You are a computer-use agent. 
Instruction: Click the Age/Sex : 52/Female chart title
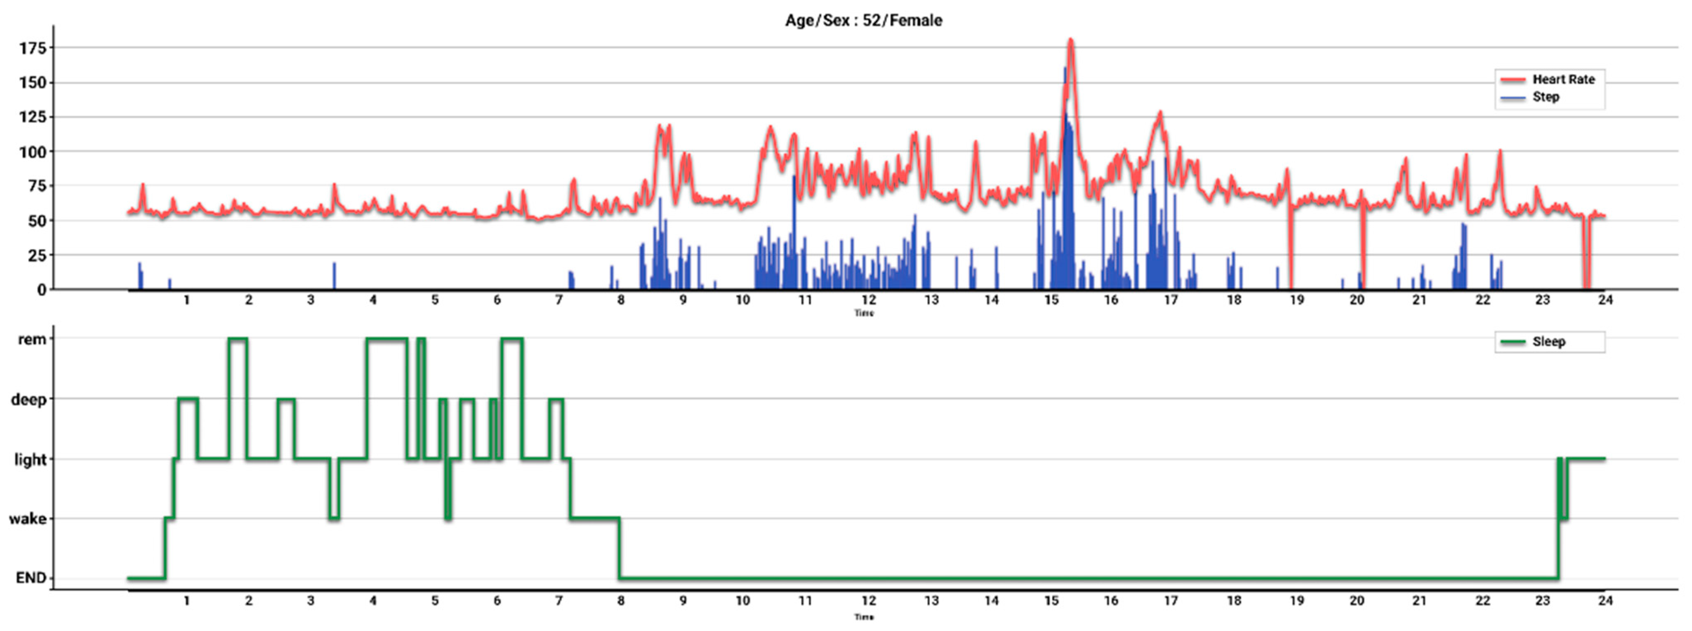pyautogui.click(x=864, y=20)
